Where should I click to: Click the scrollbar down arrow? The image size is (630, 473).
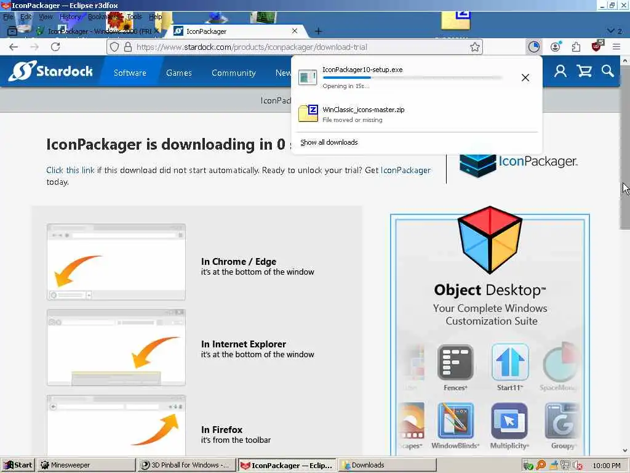point(625,451)
